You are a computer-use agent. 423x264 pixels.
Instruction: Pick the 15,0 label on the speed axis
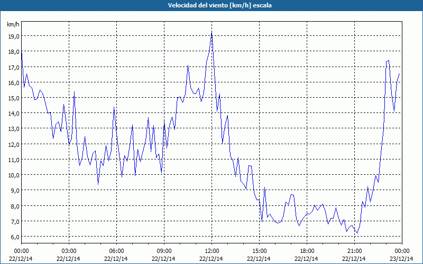pyautogui.click(x=14, y=98)
